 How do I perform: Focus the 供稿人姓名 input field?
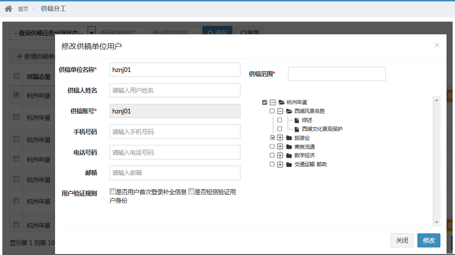click(x=175, y=90)
